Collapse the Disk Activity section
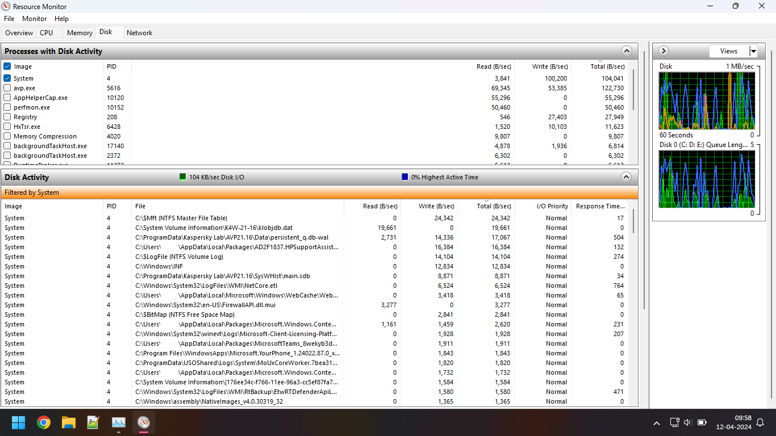776x436 pixels. [627, 177]
